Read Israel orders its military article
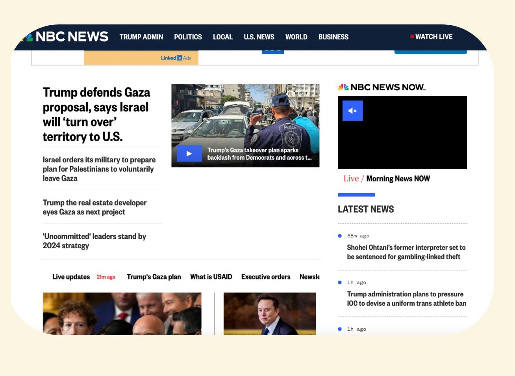Viewport: 515px width, 376px height. (99, 169)
